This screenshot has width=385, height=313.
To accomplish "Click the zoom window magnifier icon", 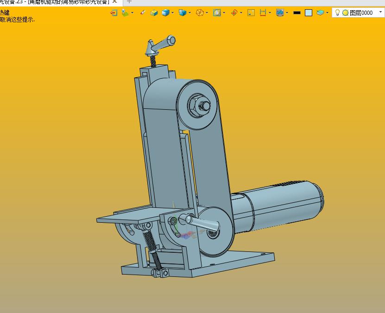I will pyautogui.click(x=217, y=13).
